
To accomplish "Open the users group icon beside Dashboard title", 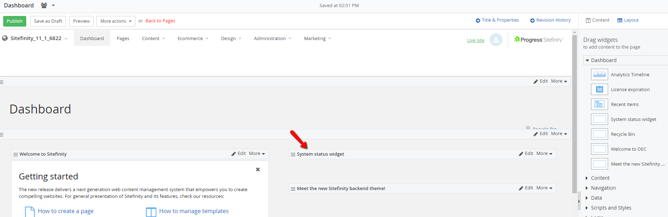I will (44, 5).
